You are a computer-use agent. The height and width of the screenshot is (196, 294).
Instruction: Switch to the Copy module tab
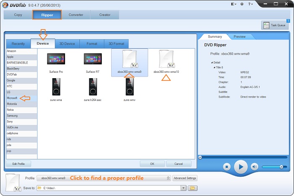tap(18, 15)
